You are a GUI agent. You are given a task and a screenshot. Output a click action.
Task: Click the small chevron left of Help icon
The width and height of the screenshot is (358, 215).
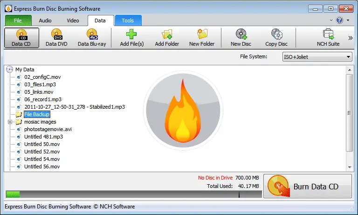331,21
